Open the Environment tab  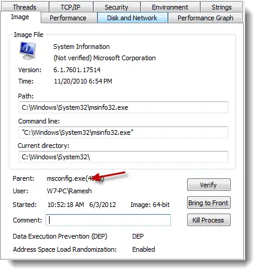(170, 7)
